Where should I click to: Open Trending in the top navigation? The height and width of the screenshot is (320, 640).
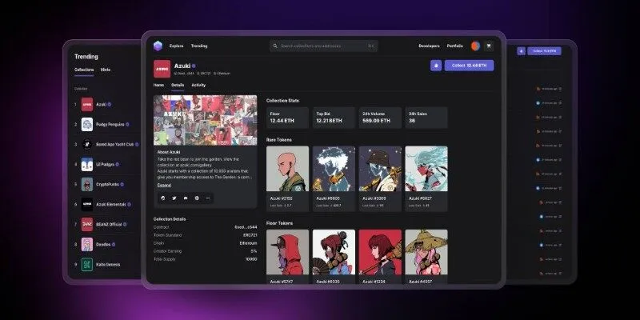tap(199, 46)
